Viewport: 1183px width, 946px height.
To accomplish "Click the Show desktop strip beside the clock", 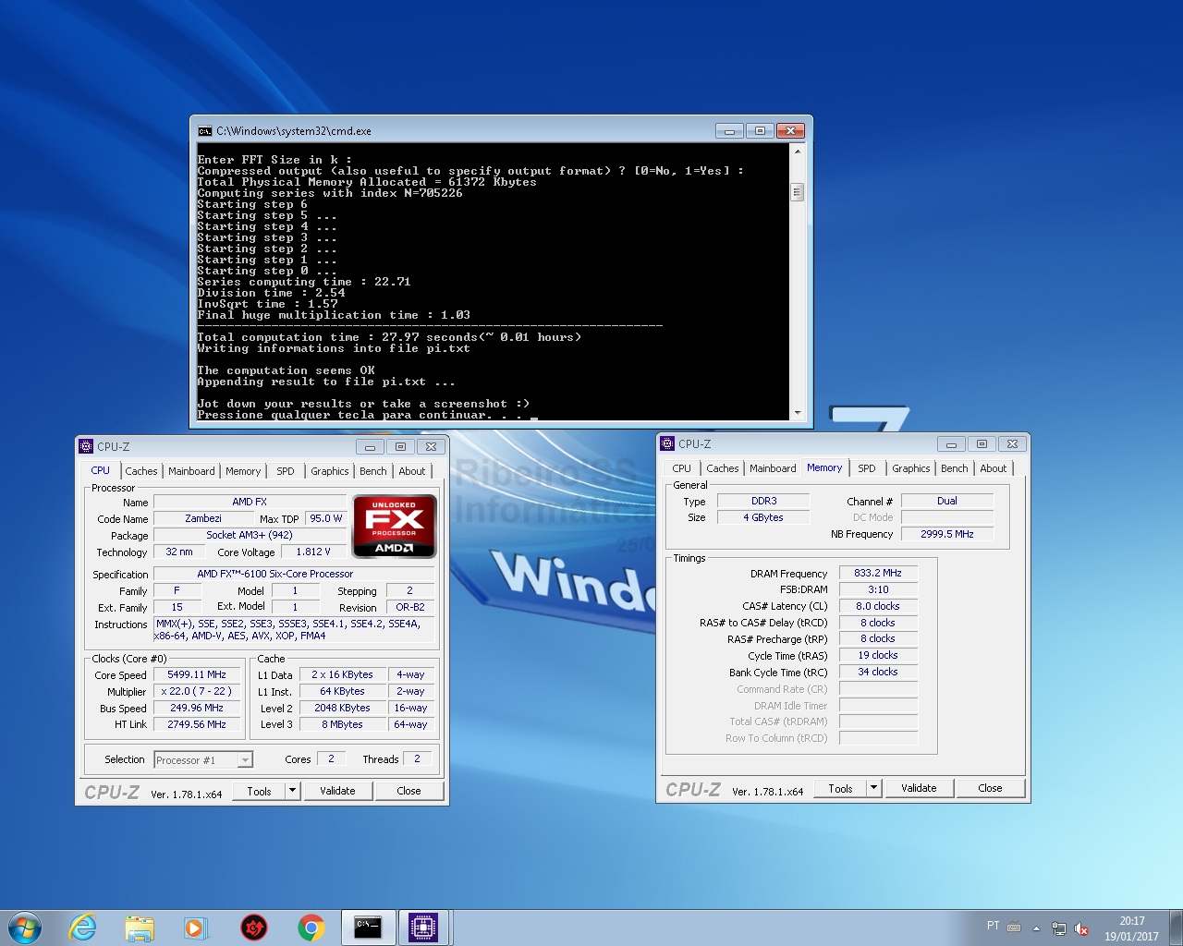I will (1176, 928).
